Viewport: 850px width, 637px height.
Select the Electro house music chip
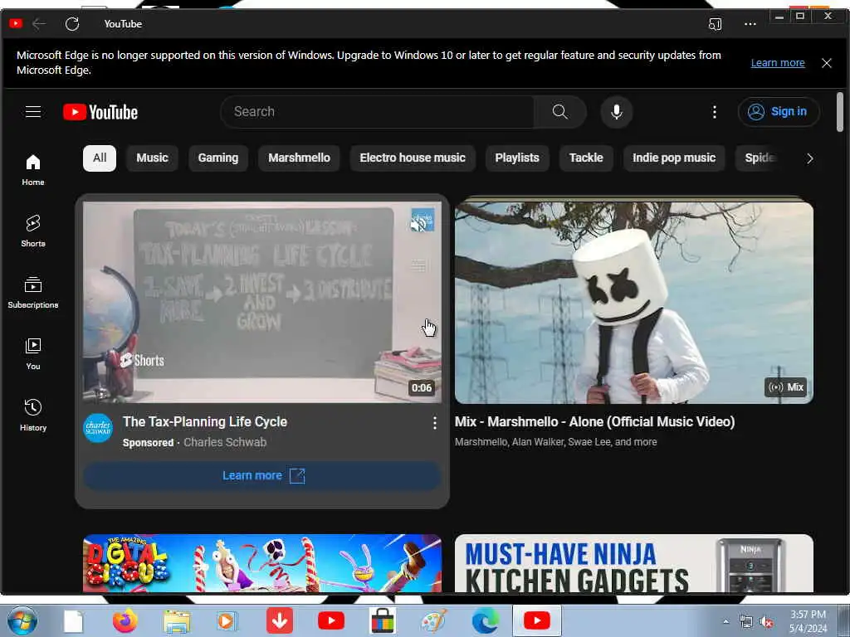coord(413,158)
